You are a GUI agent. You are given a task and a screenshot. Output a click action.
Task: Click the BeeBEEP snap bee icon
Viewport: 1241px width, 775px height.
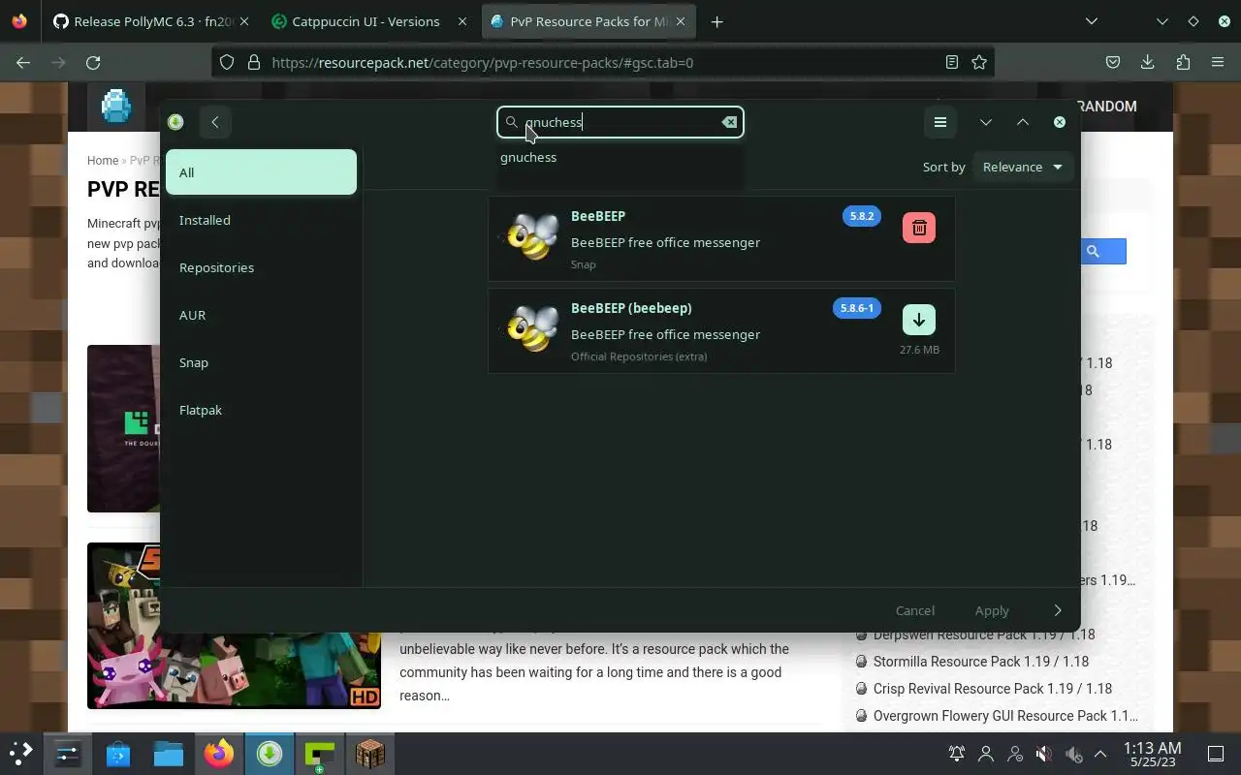click(532, 237)
